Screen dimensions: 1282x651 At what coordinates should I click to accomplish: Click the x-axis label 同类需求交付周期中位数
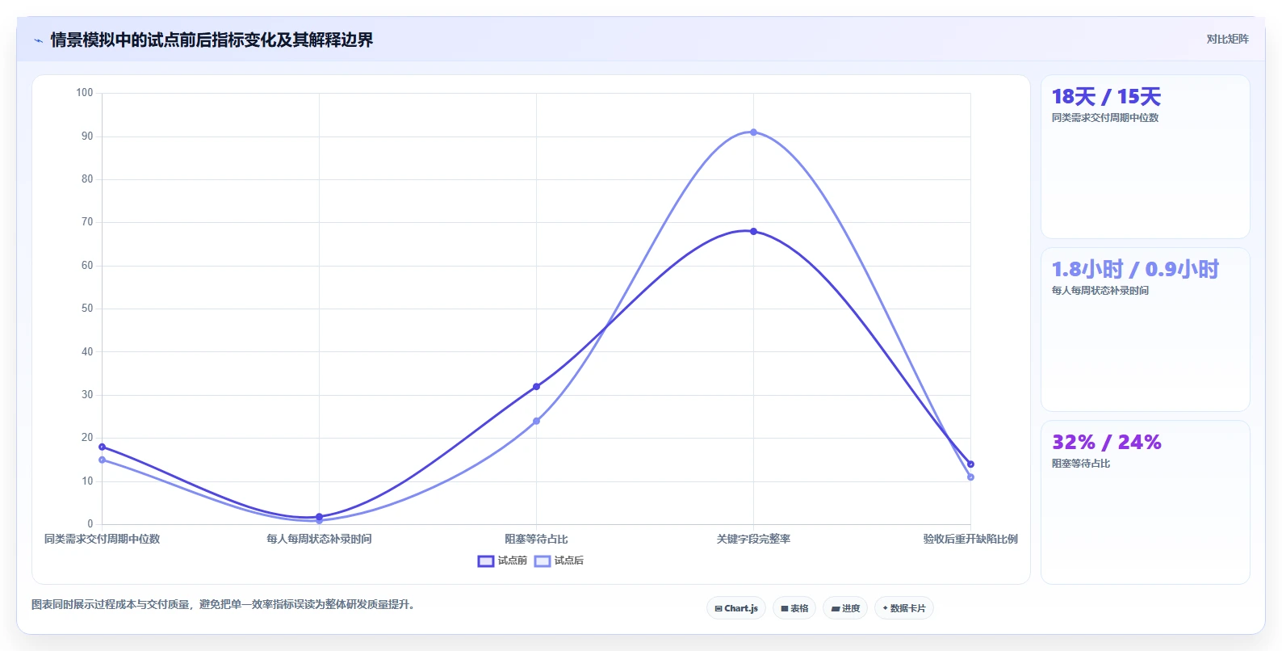click(x=102, y=539)
